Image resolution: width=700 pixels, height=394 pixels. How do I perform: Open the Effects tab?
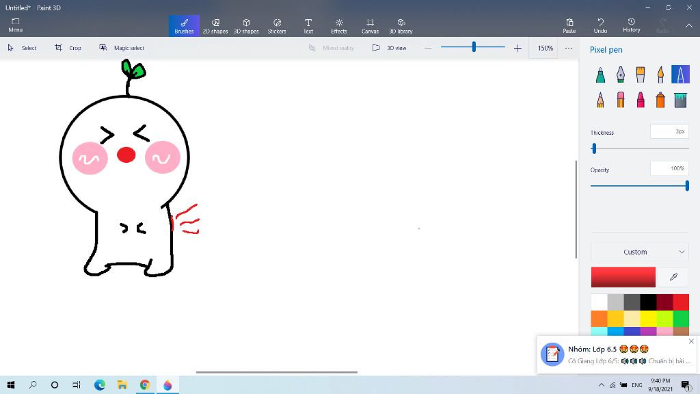339,25
